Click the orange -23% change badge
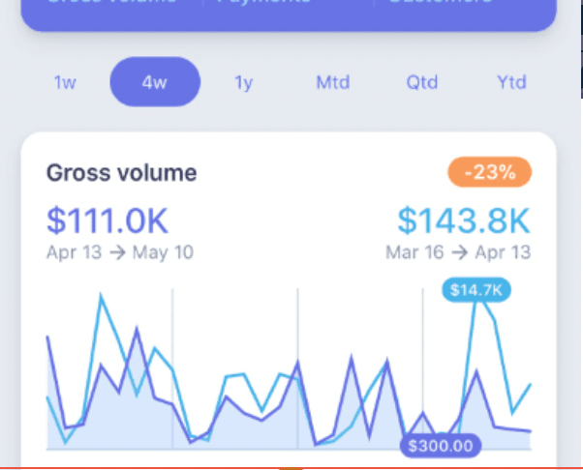The height and width of the screenshot is (470, 583). pyautogui.click(x=490, y=173)
